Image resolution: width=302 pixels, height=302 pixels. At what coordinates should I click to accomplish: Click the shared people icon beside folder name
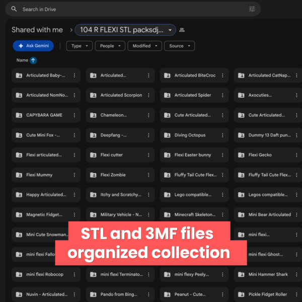pyautogui.click(x=182, y=30)
